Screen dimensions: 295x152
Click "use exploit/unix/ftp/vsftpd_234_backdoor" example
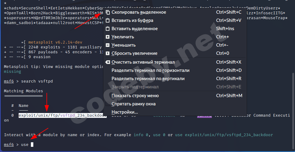[224, 135]
